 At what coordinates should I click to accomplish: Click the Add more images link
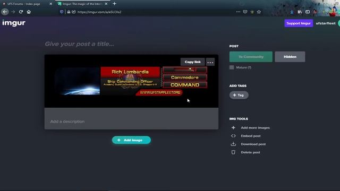pos(255,128)
